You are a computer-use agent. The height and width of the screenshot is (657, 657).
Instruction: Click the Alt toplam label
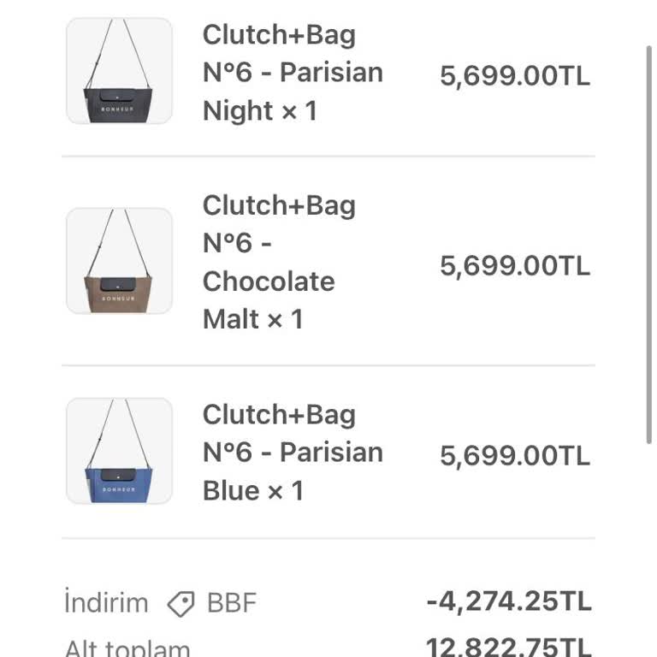[x=127, y=647]
